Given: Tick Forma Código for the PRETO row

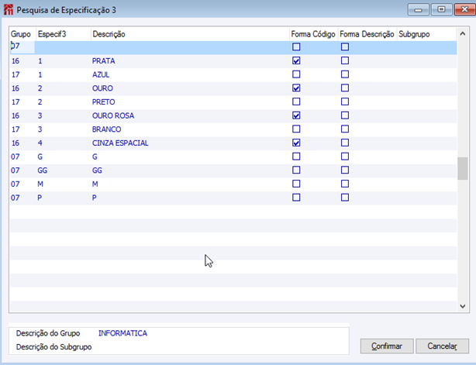Looking at the screenshot, I should 296,102.
